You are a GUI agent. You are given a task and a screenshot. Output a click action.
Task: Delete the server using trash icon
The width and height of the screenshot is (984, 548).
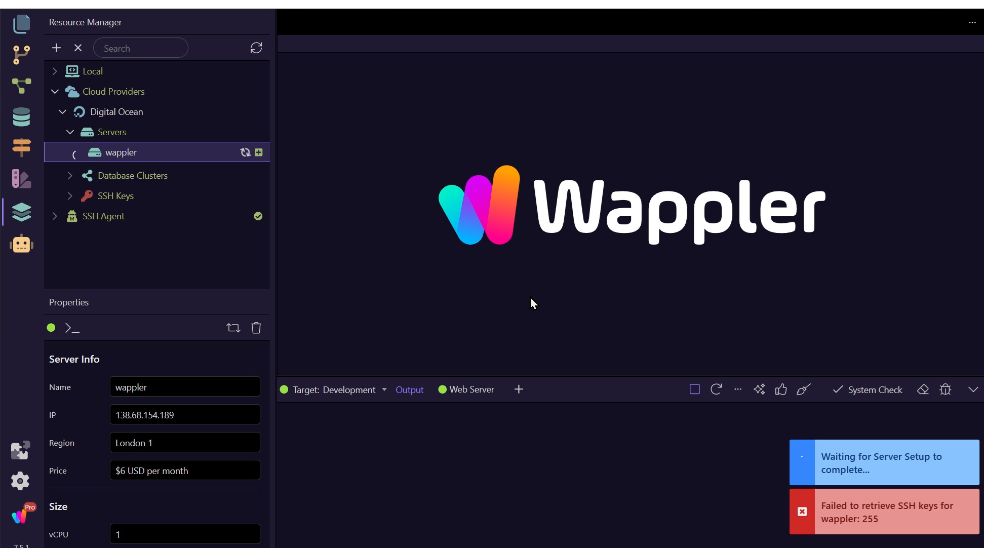click(256, 328)
